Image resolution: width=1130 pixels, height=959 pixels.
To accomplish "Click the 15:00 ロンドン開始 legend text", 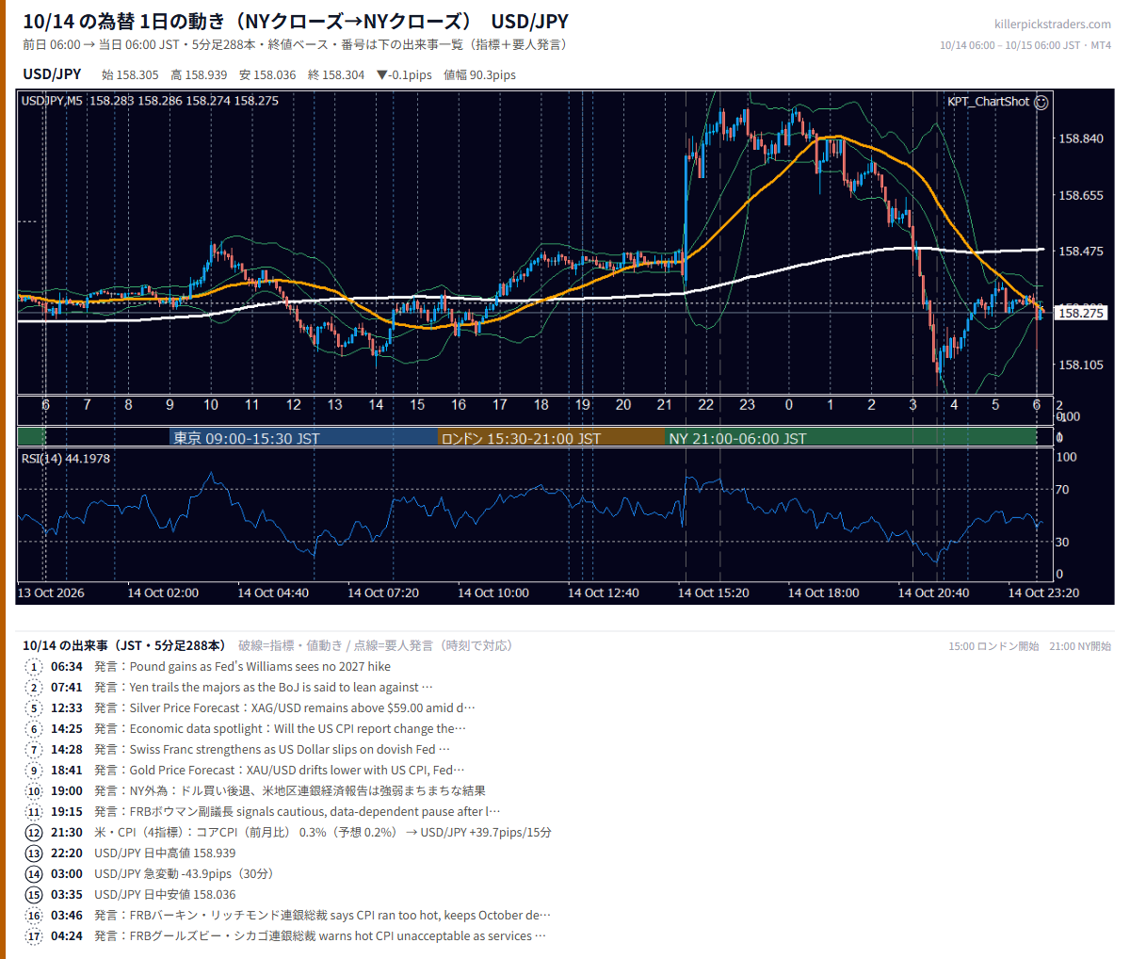I will pos(993,646).
